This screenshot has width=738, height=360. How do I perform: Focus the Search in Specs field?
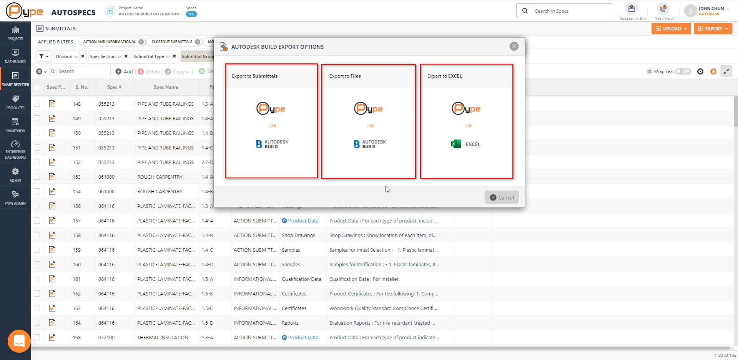[564, 11]
